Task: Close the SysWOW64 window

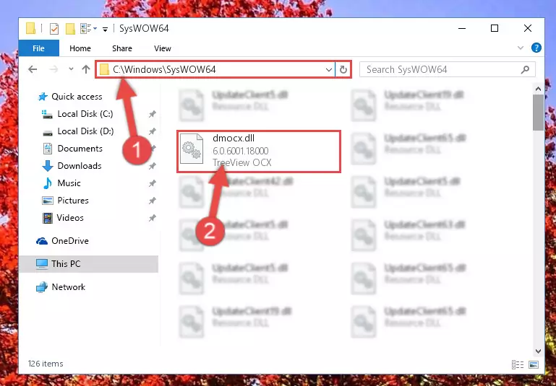Action: coord(528,28)
